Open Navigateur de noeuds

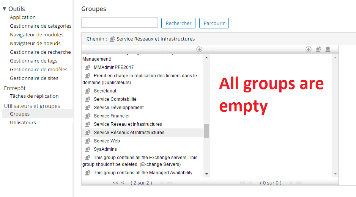pos(35,43)
